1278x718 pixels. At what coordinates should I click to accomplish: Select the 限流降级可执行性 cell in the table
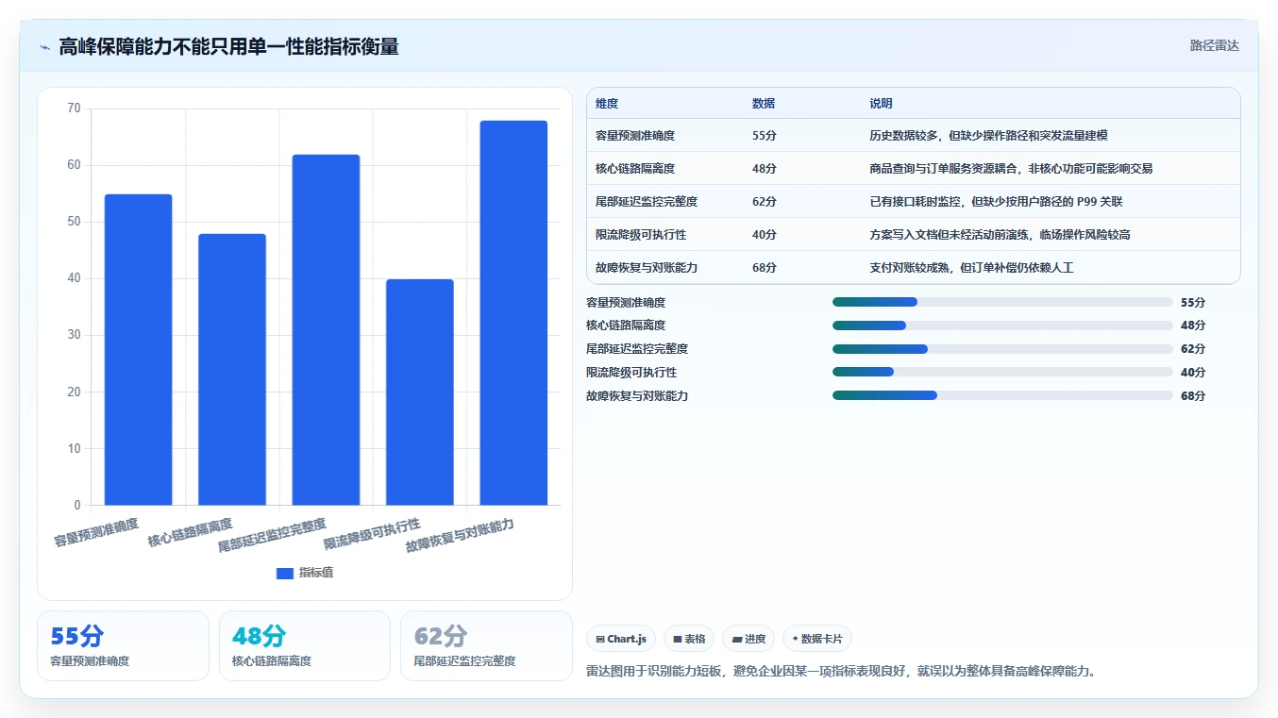pos(641,235)
